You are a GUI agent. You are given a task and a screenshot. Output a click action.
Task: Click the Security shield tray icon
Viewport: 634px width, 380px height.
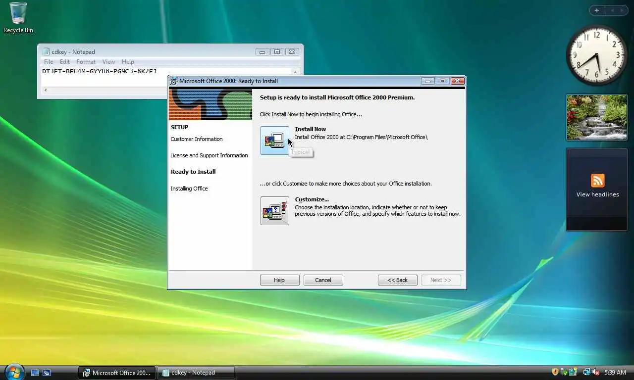tap(555, 372)
